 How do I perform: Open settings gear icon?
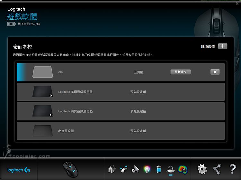[202, 169]
